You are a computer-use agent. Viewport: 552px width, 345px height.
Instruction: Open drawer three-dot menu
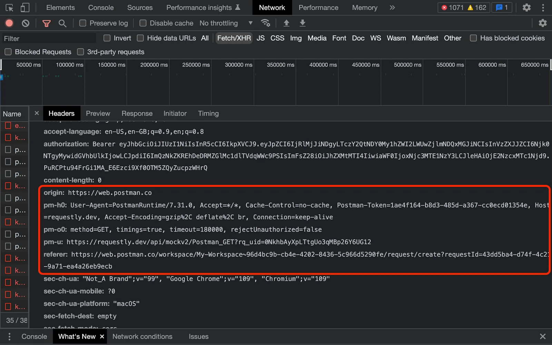9,336
